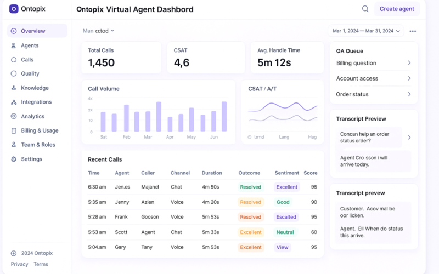This screenshot has height=274, width=439.
Task: Click the Integrations sidebar icon
Action: pyautogui.click(x=14, y=102)
